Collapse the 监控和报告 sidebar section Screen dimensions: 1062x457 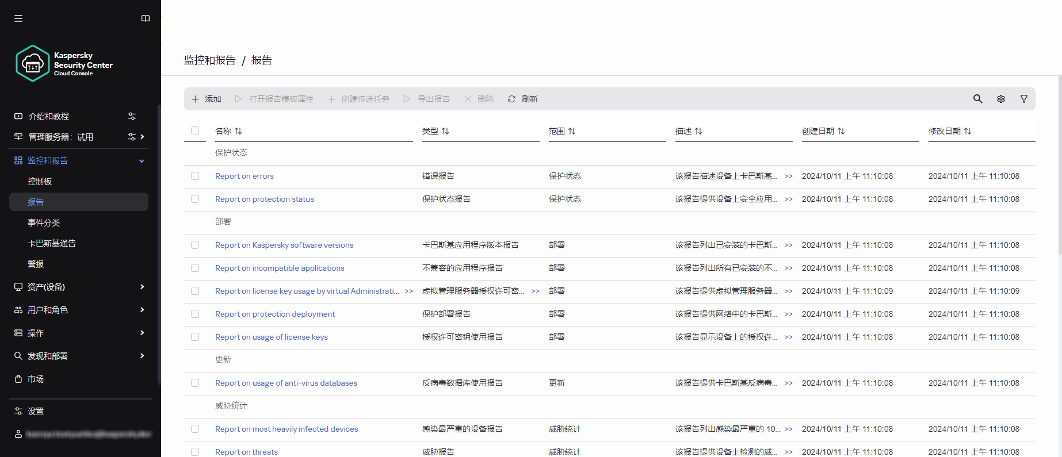click(x=142, y=161)
